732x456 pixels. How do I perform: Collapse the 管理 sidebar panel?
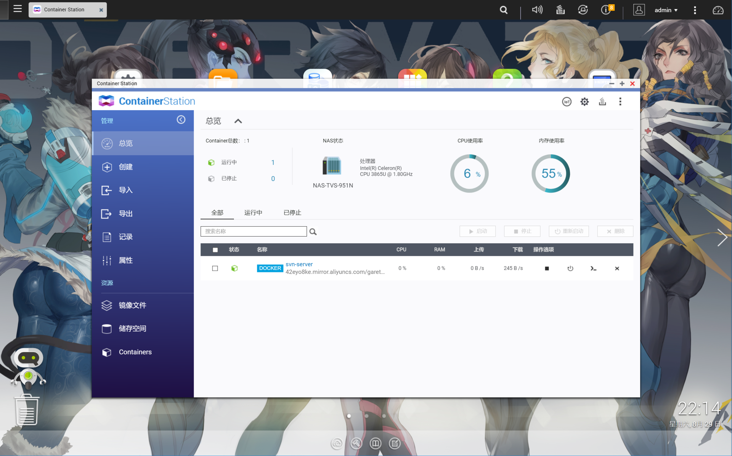pyautogui.click(x=181, y=120)
